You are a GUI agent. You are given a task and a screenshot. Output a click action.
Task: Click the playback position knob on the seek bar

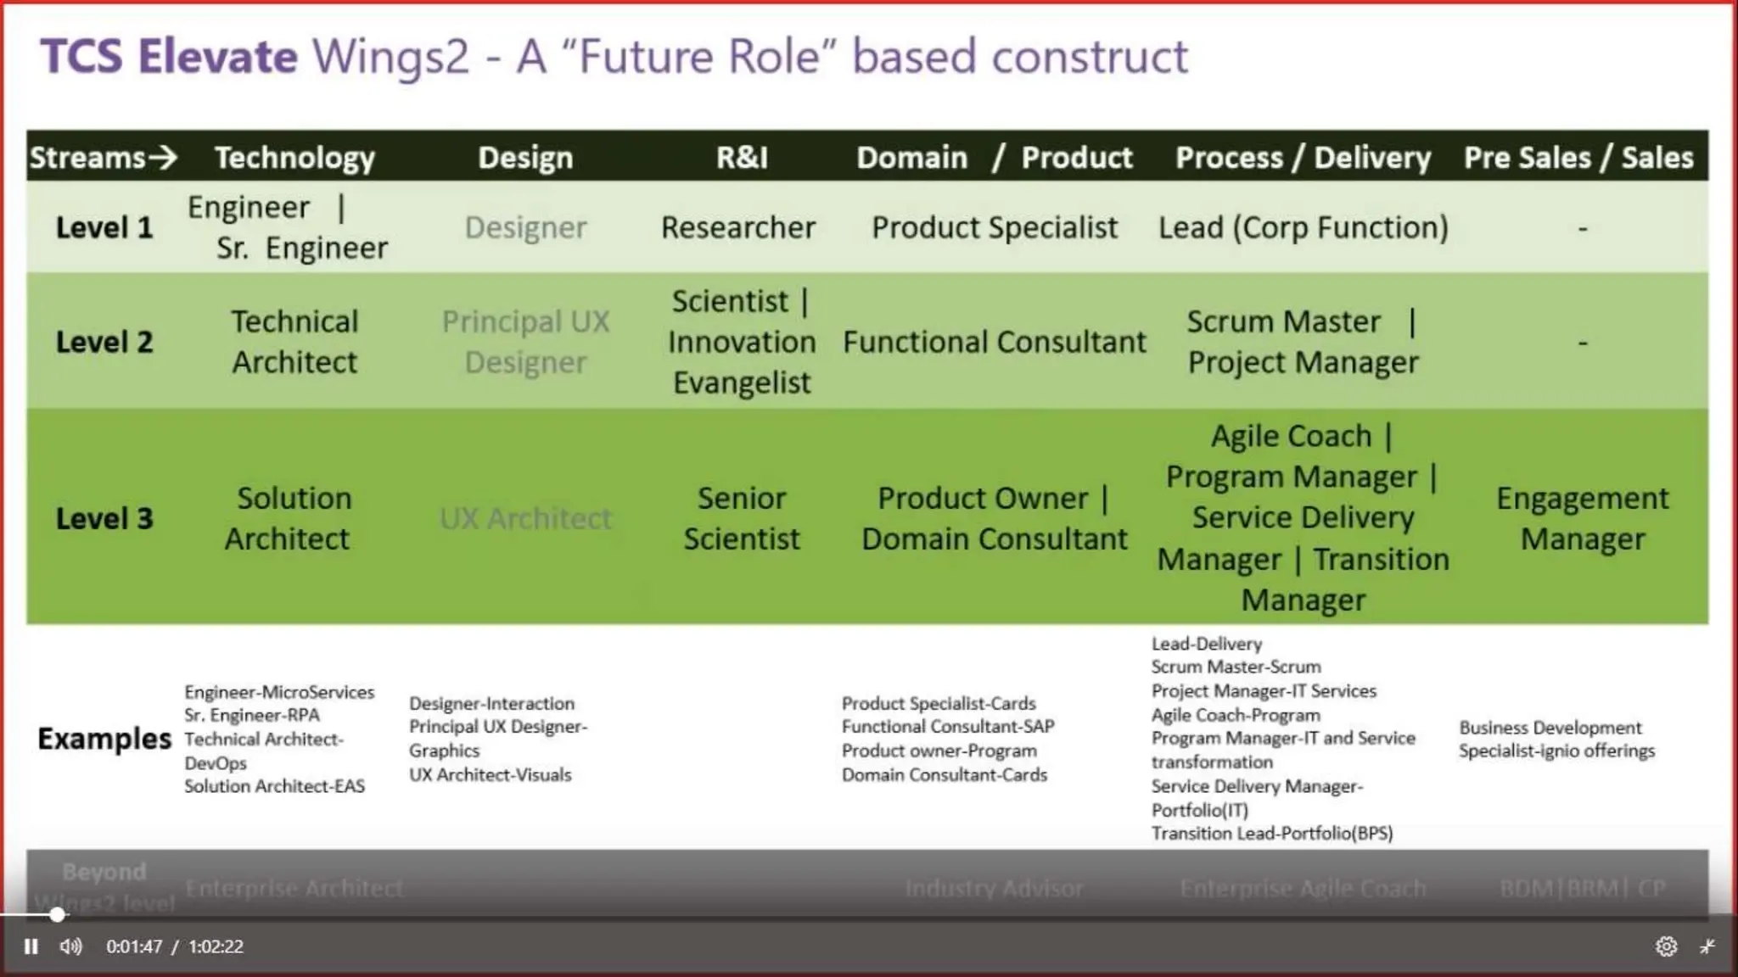(57, 915)
